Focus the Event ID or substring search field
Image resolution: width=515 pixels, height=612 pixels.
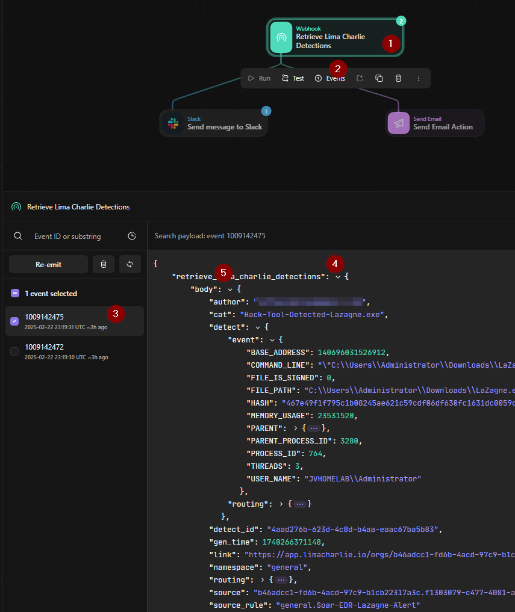(67, 236)
